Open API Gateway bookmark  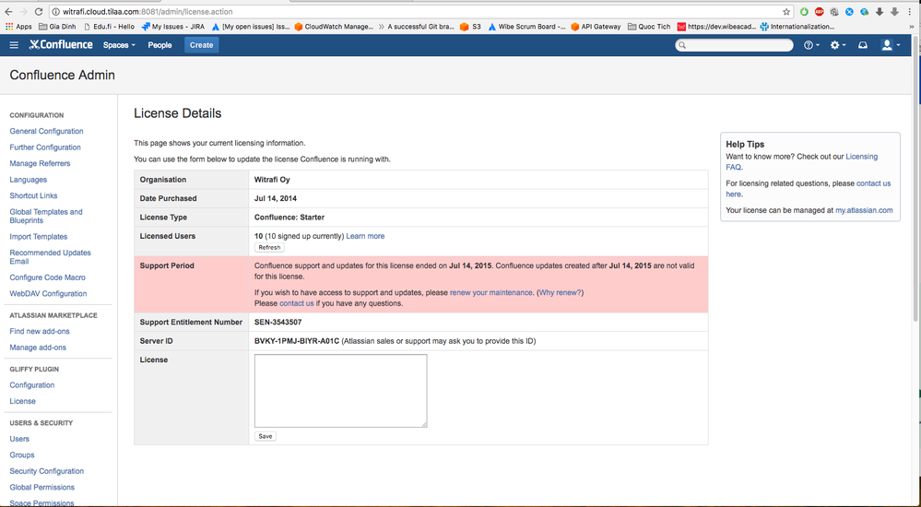[x=596, y=27]
